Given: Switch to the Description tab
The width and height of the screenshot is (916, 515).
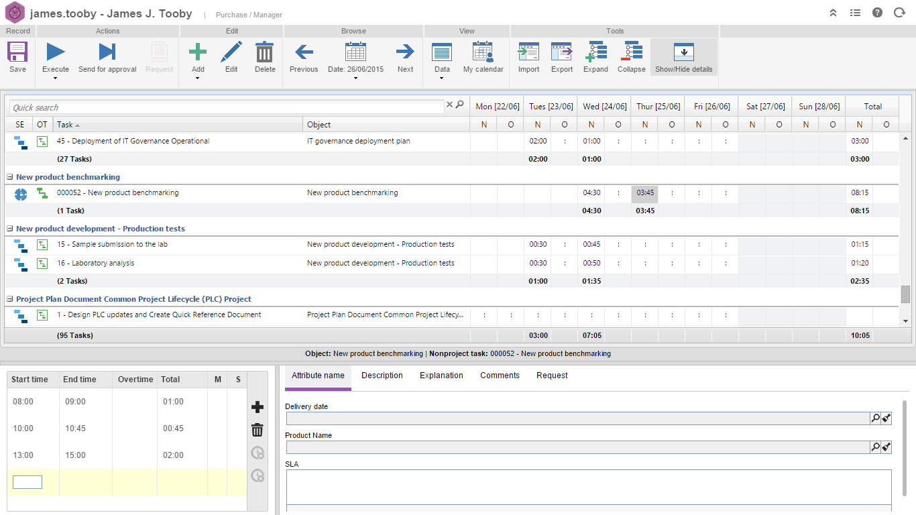Looking at the screenshot, I should [x=382, y=376].
